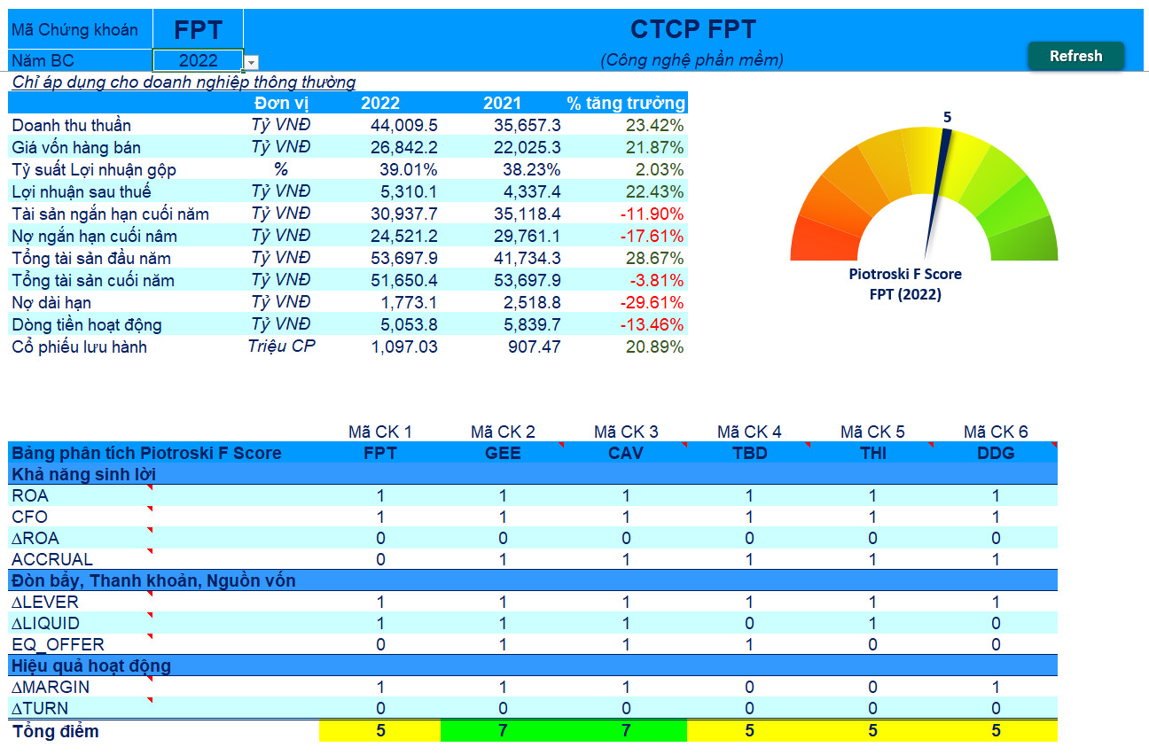1149x755 pixels.
Task: Select the ∆LEVER row label
Action: pos(45,603)
